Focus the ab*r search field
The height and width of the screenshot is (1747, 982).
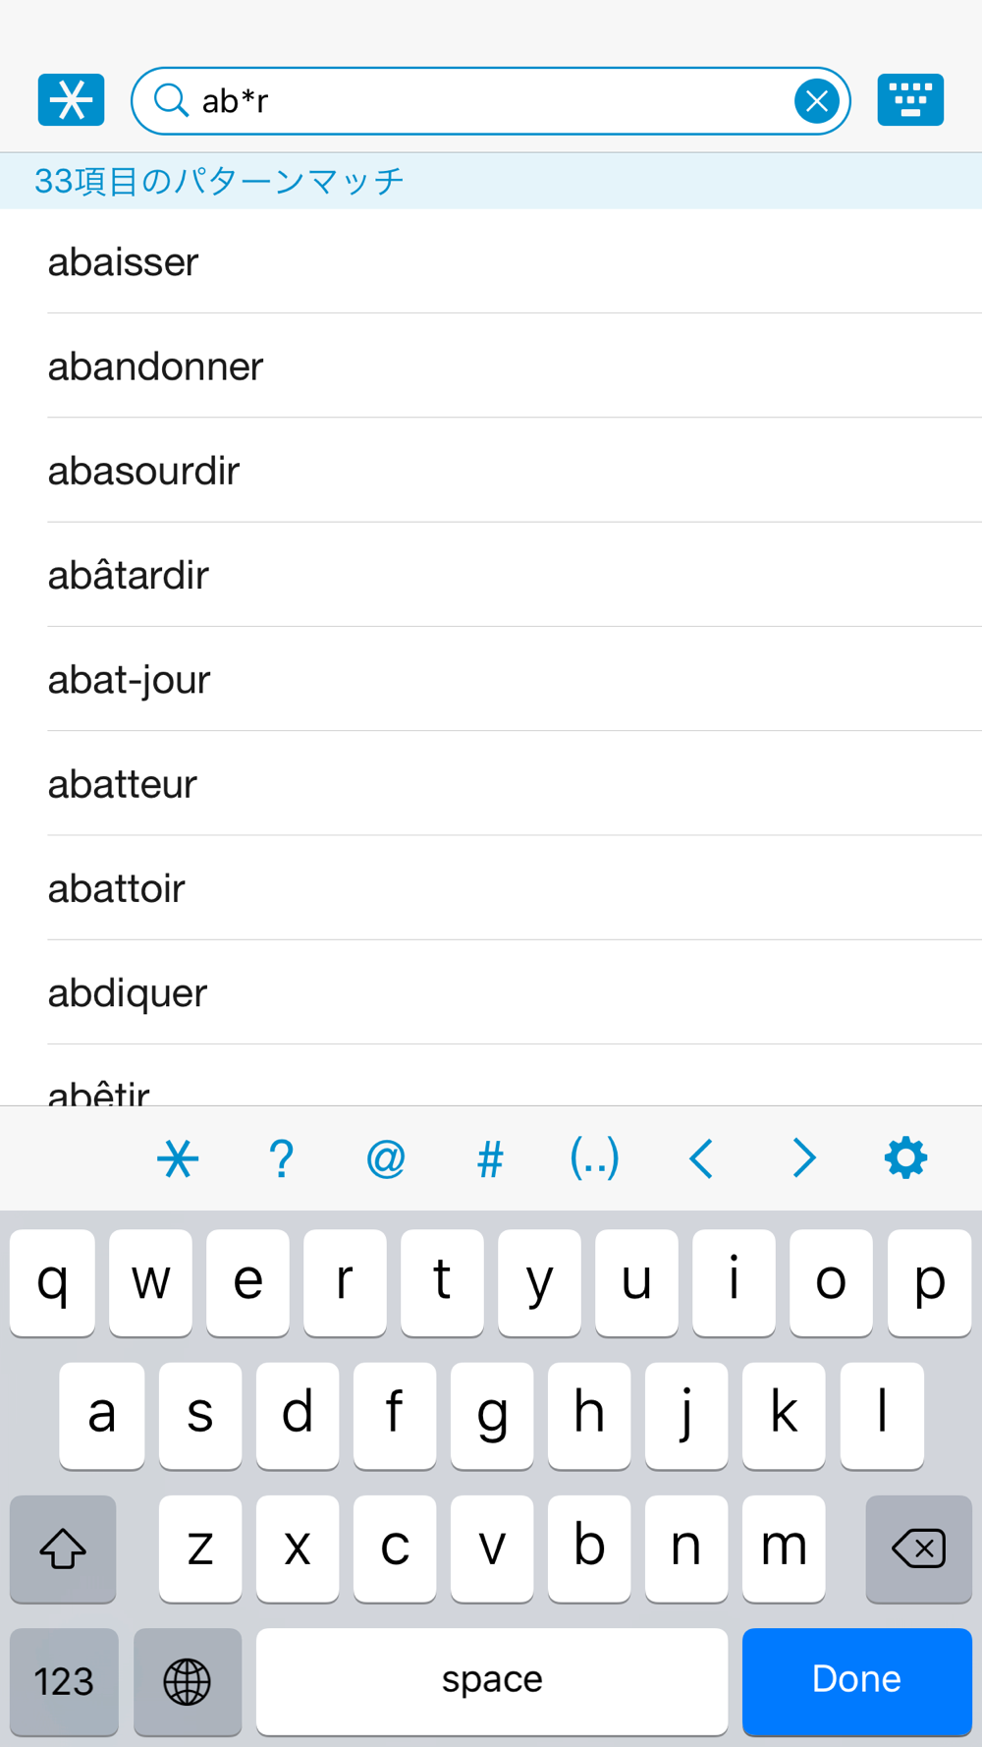[491, 101]
